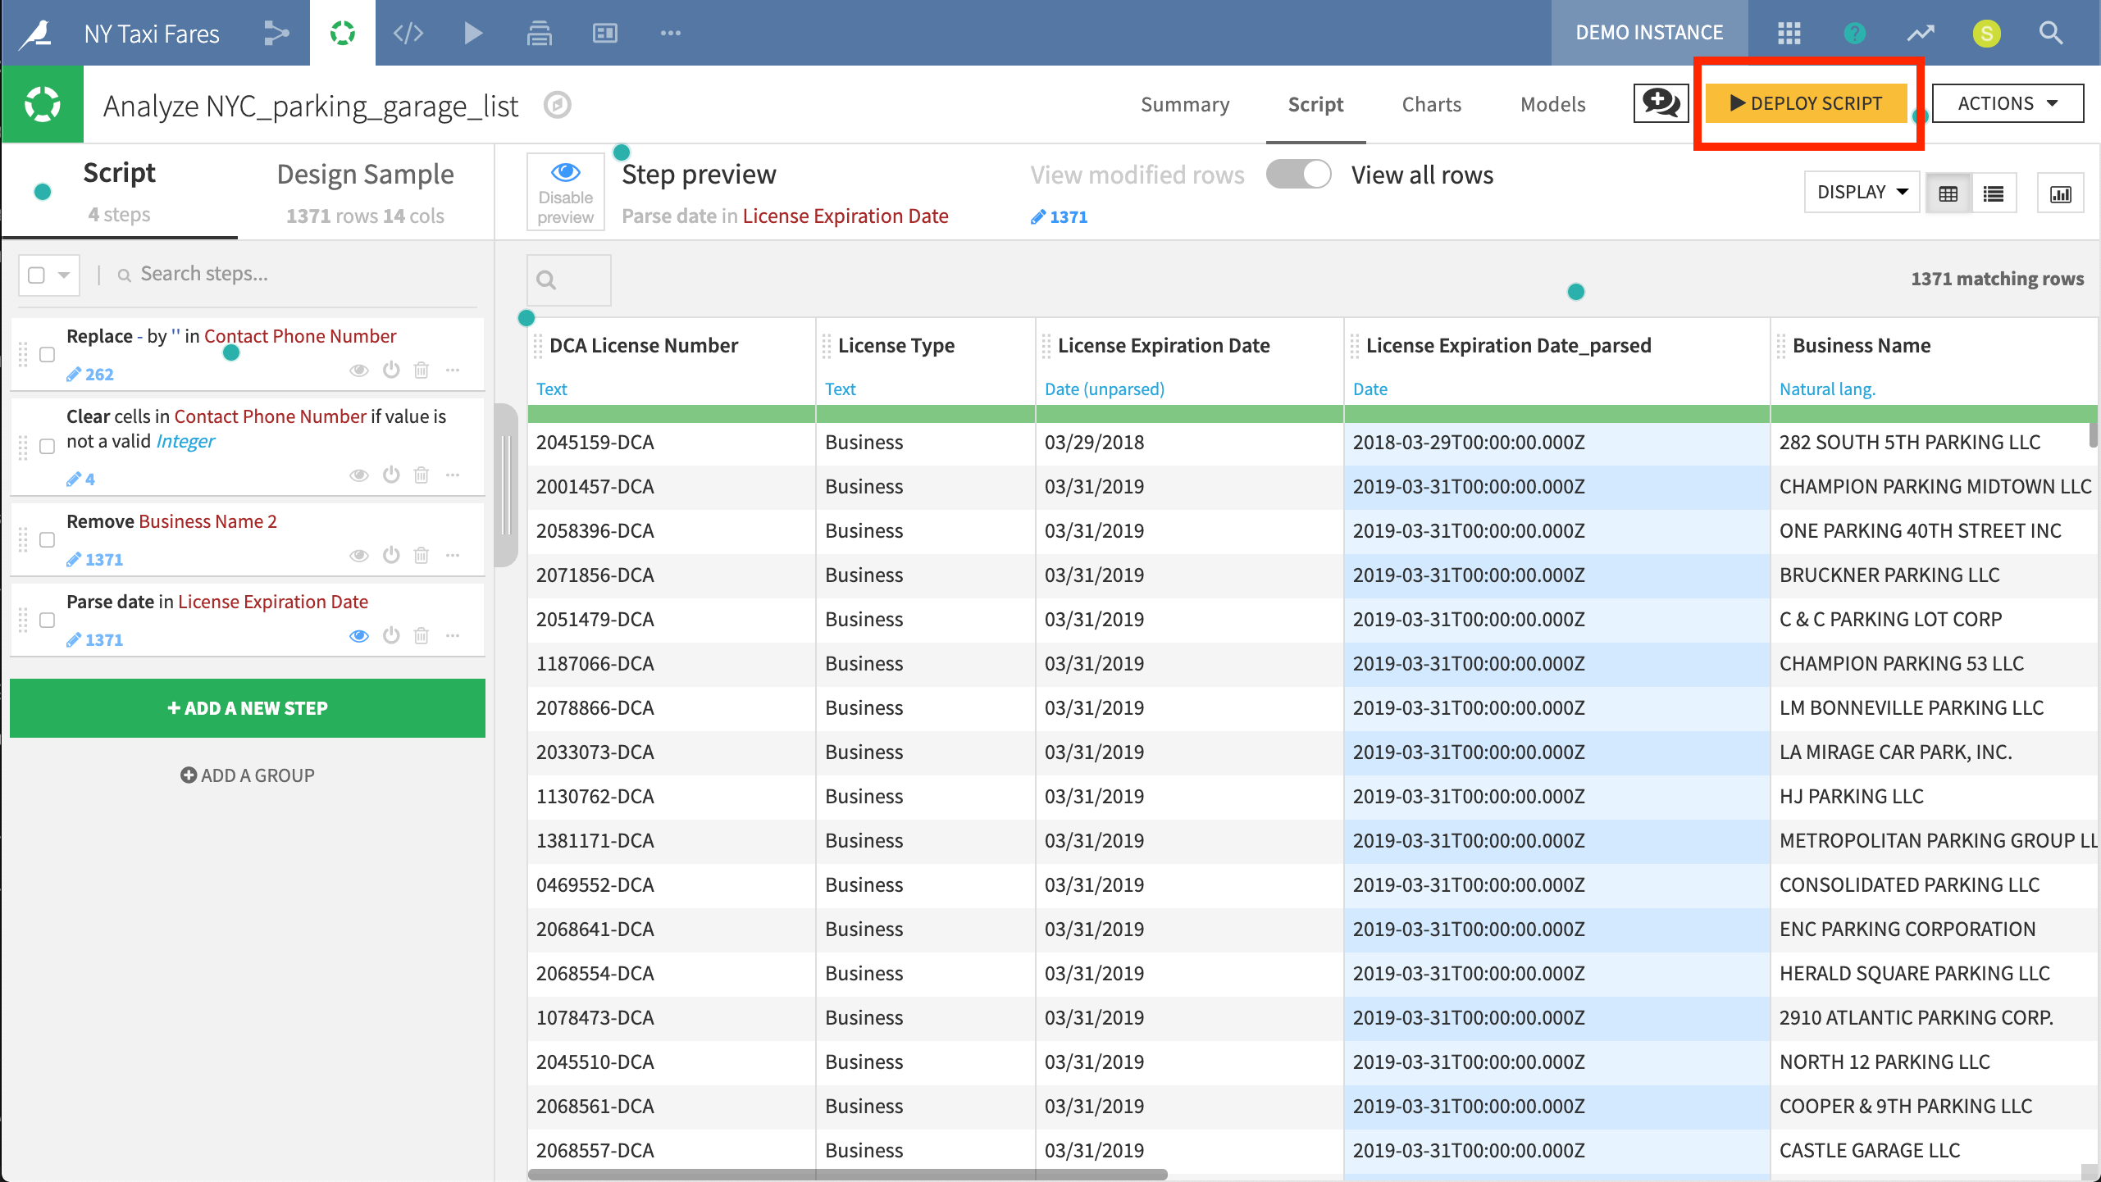This screenshot has height=1182, width=2101.
Task: Open the DISPLAY dropdown
Action: (1862, 192)
